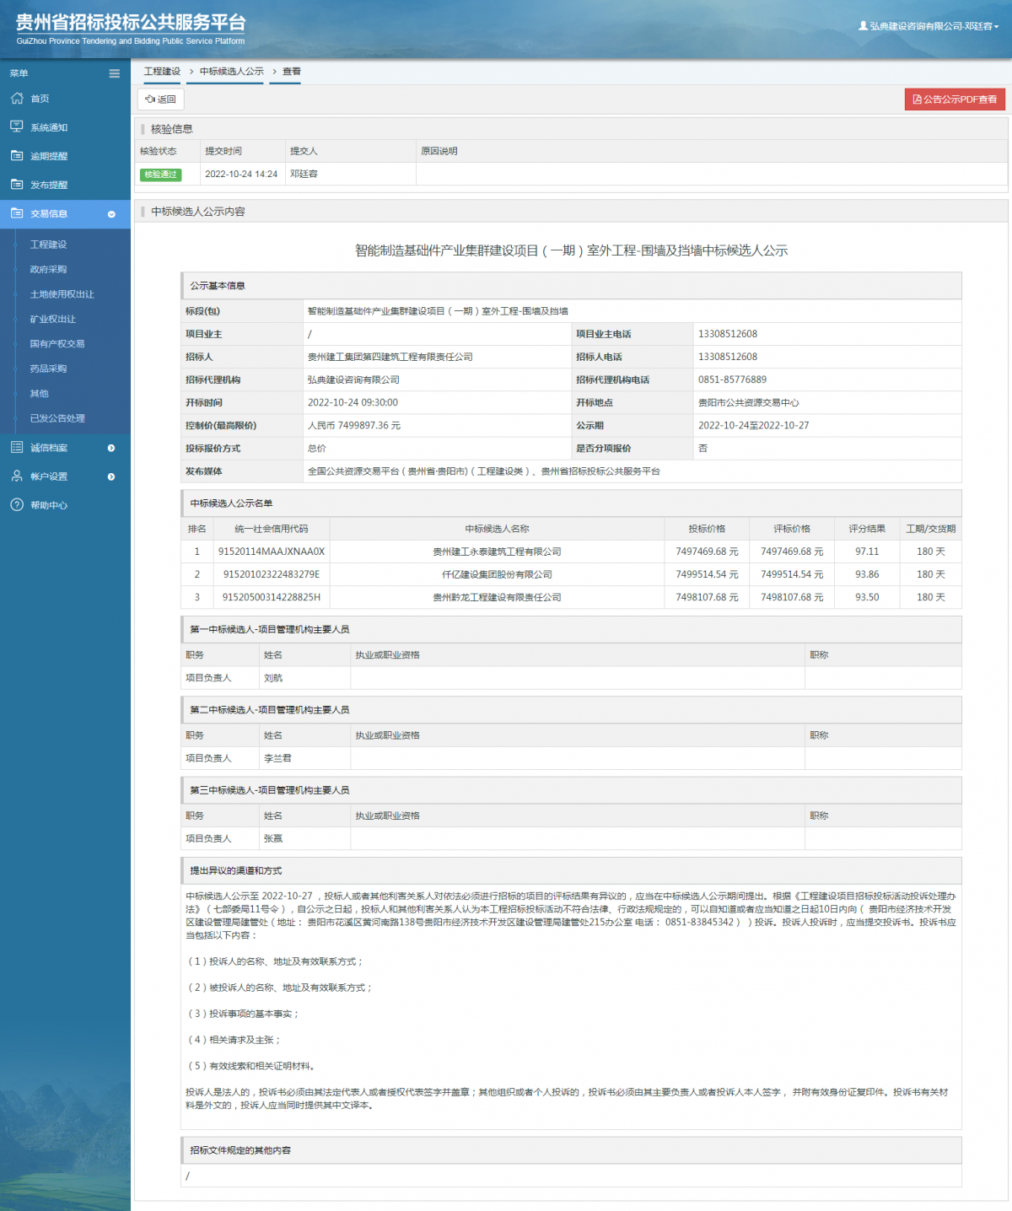Click bid price 7497469.68 元 in 投标价格 column

(x=707, y=552)
